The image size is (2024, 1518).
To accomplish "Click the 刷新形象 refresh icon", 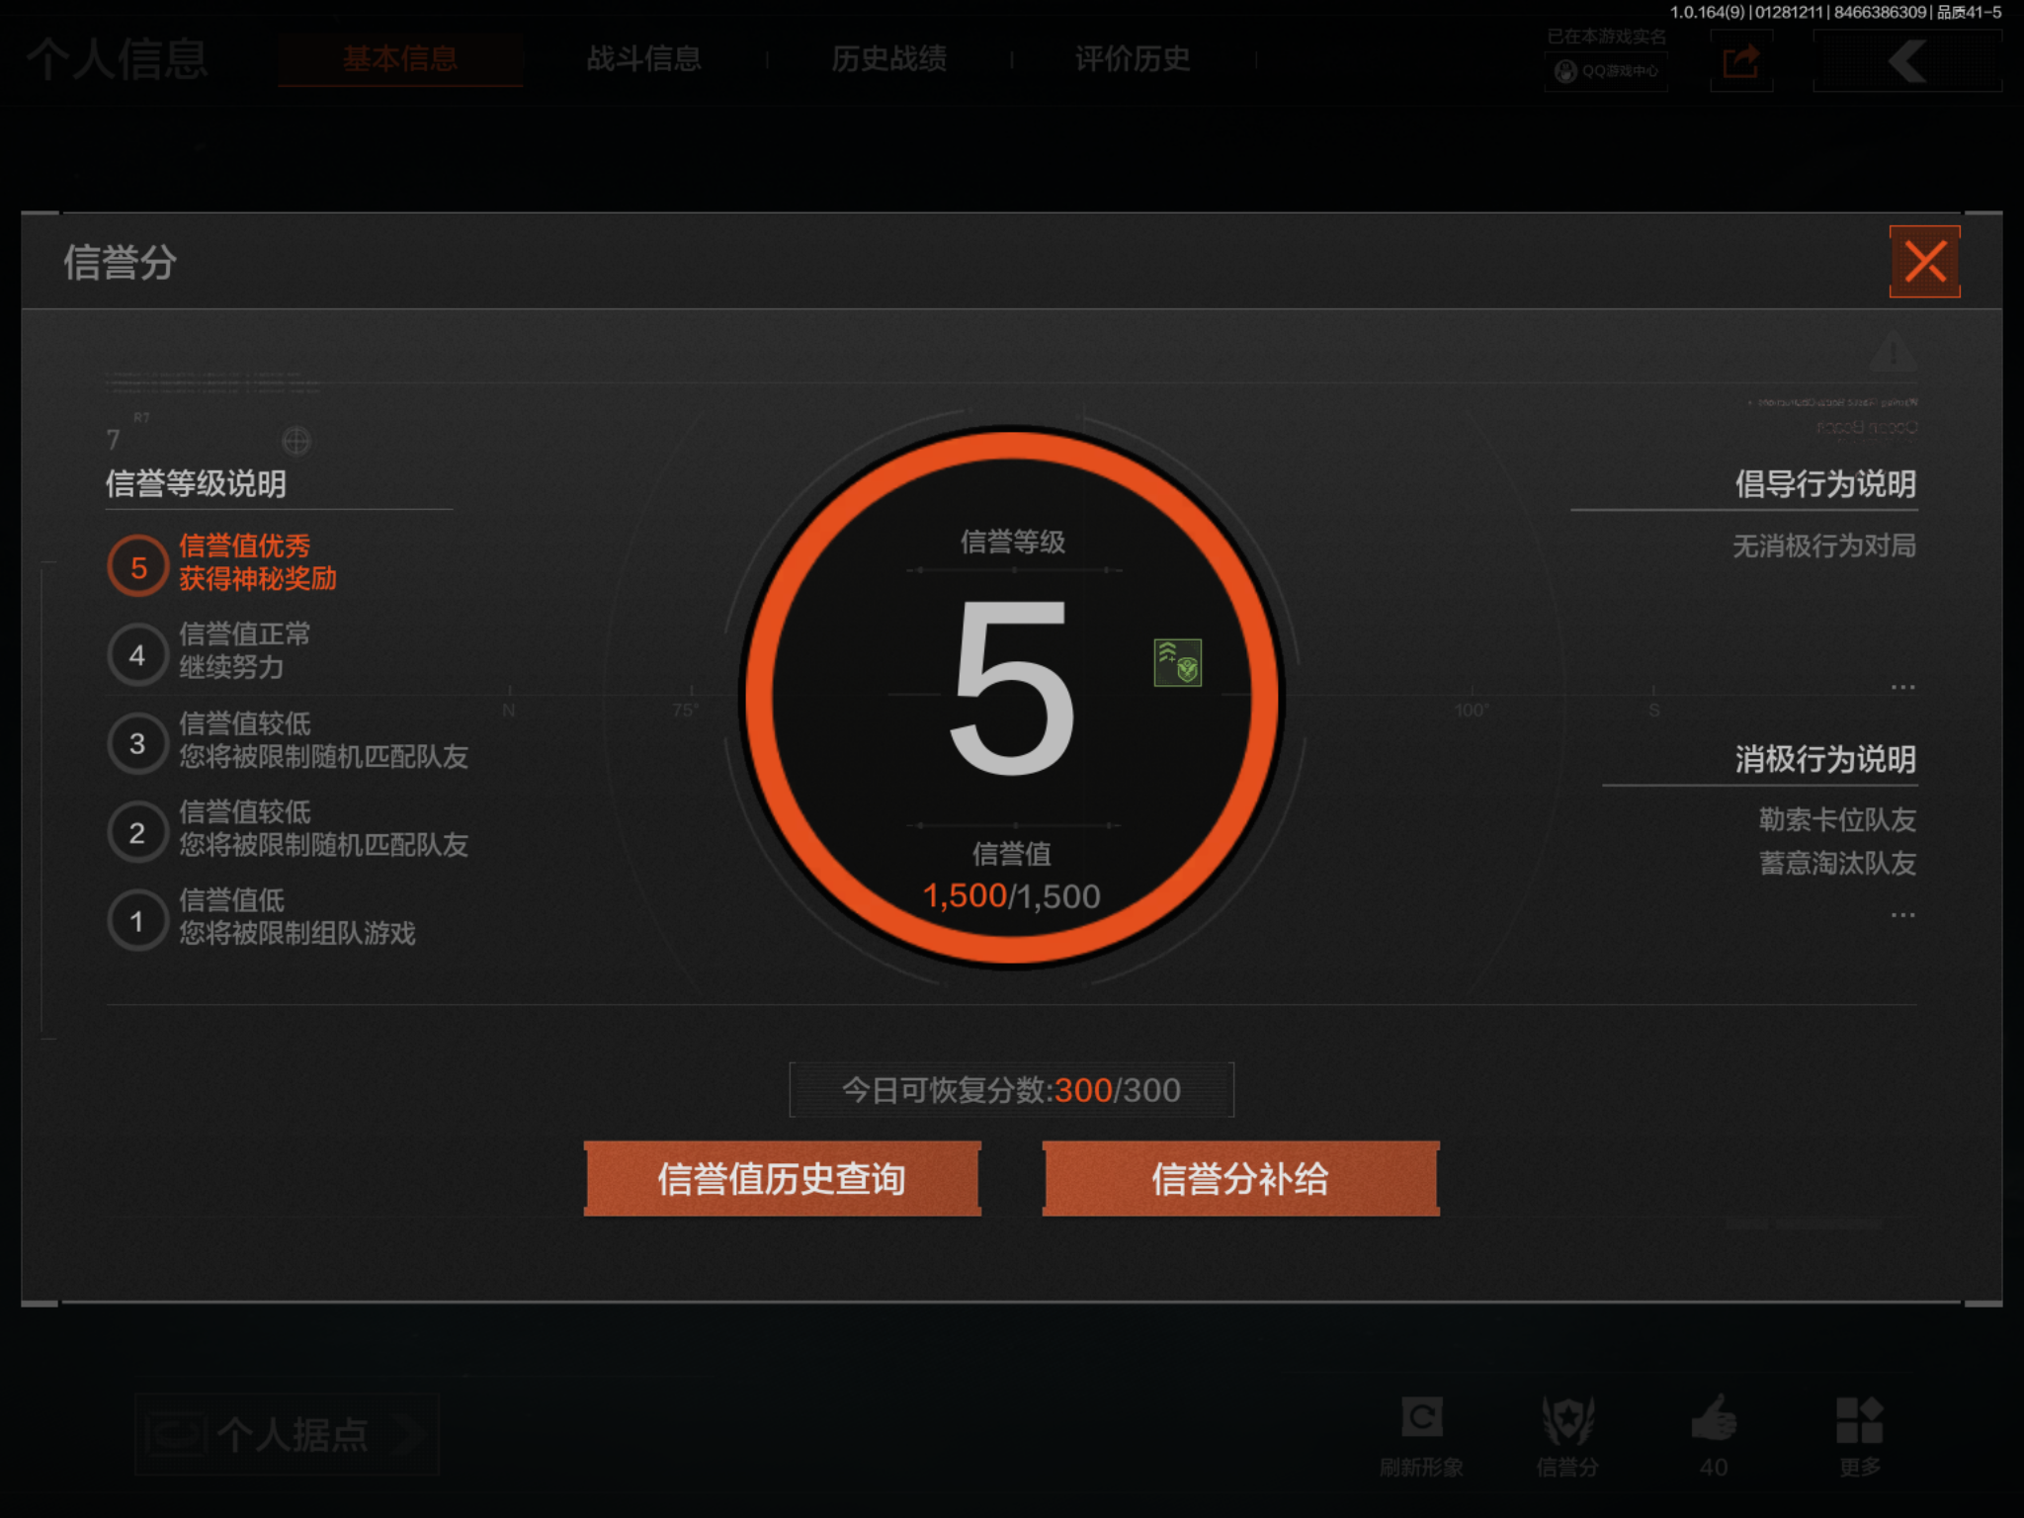I will pos(1421,1418).
